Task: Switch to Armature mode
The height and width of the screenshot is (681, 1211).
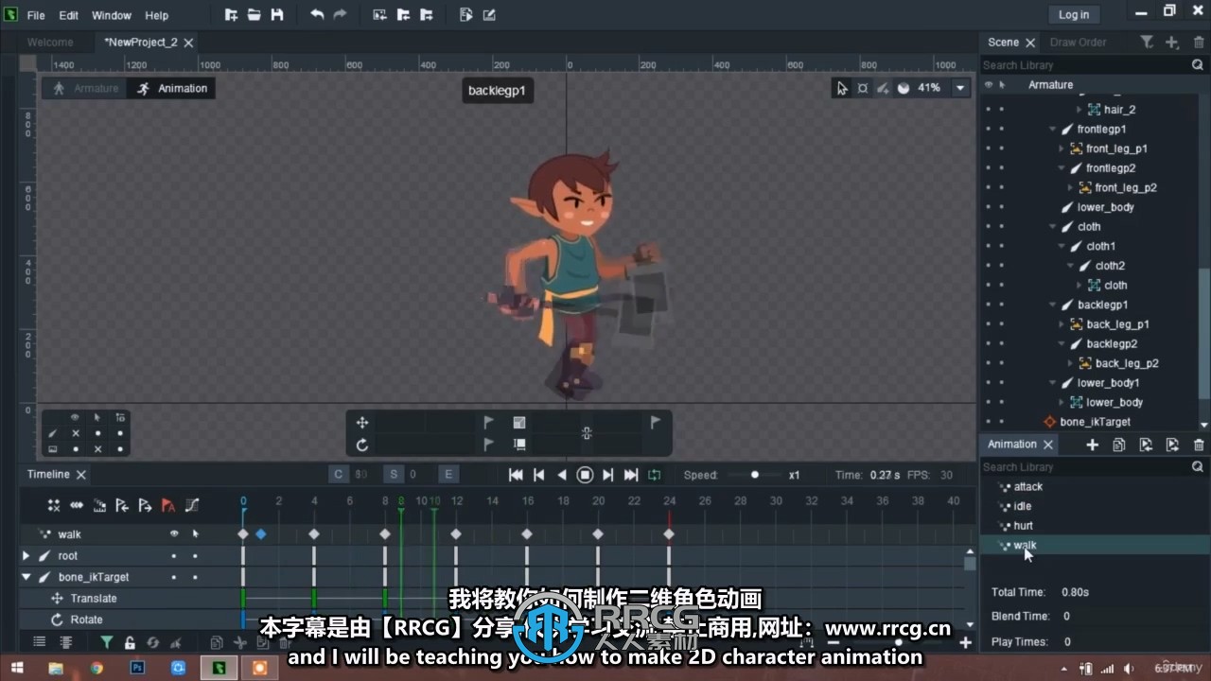Action: pyautogui.click(x=86, y=88)
